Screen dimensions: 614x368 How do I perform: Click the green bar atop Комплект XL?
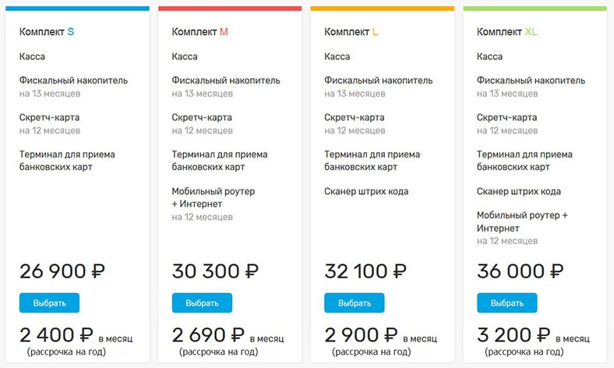coord(535,9)
